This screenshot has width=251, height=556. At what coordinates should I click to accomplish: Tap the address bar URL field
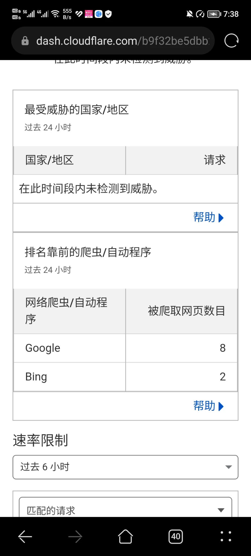(122, 41)
